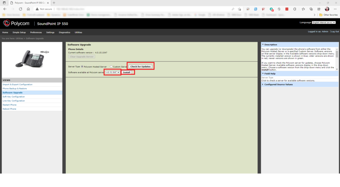340x187 pixels.
Task: Click the blue C extension icon
Action: (x=256, y=9)
